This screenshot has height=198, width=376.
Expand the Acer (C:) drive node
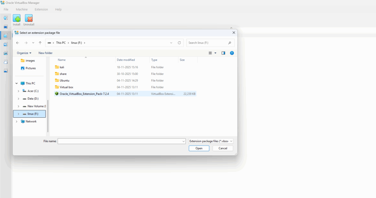pyautogui.click(x=18, y=91)
